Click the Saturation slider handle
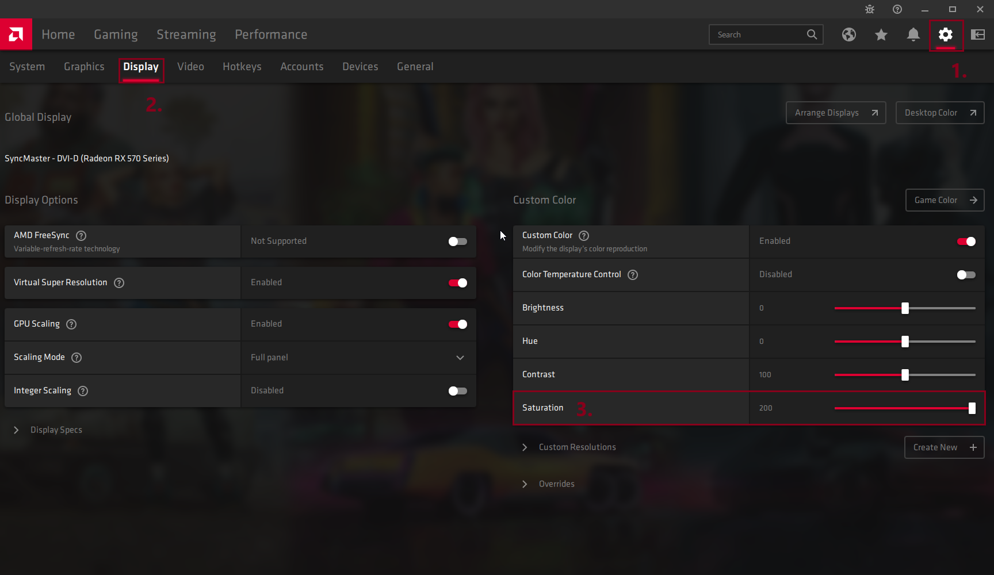This screenshot has height=575, width=994. click(x=972, y=408)
